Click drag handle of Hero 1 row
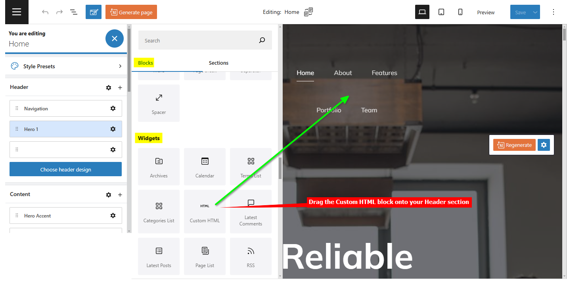The height and width of the screenshot is (281, 567). tap(17, 129)
